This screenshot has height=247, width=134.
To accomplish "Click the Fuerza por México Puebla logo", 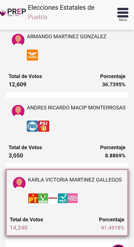I will click(x=73, y=198).
